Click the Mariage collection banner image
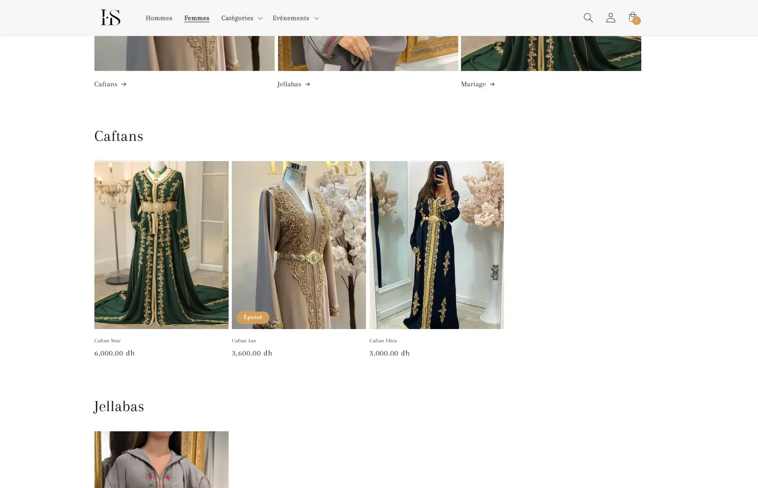 (x=551, y=53)
